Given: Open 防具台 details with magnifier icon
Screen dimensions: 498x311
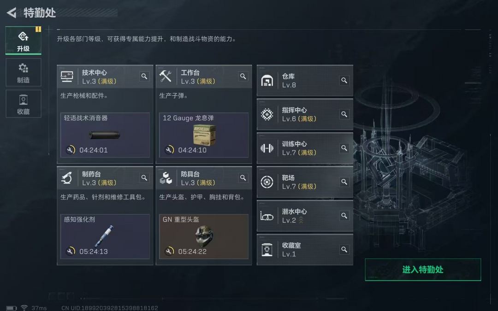Looking at the screenshot, I should 243,178.
